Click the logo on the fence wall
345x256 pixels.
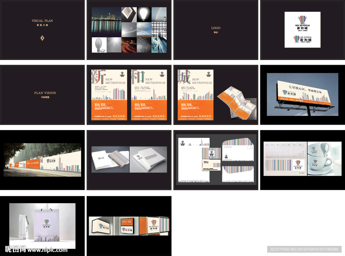pos(51,161)
